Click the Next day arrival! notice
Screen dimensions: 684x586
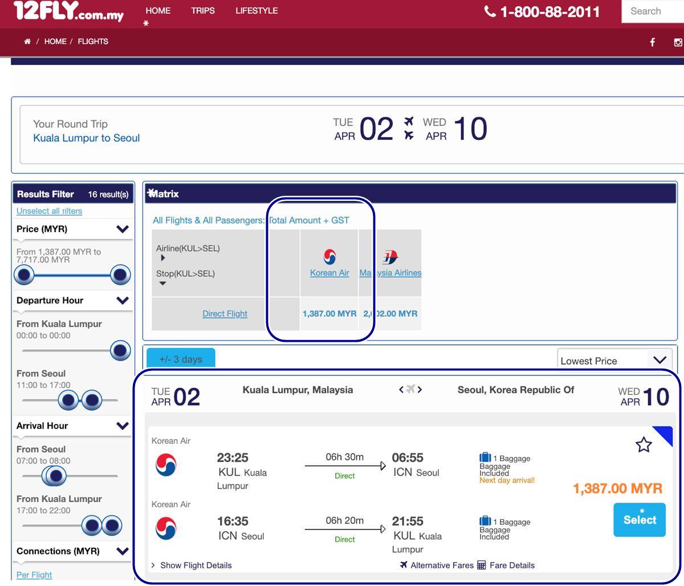click(507, 480)
